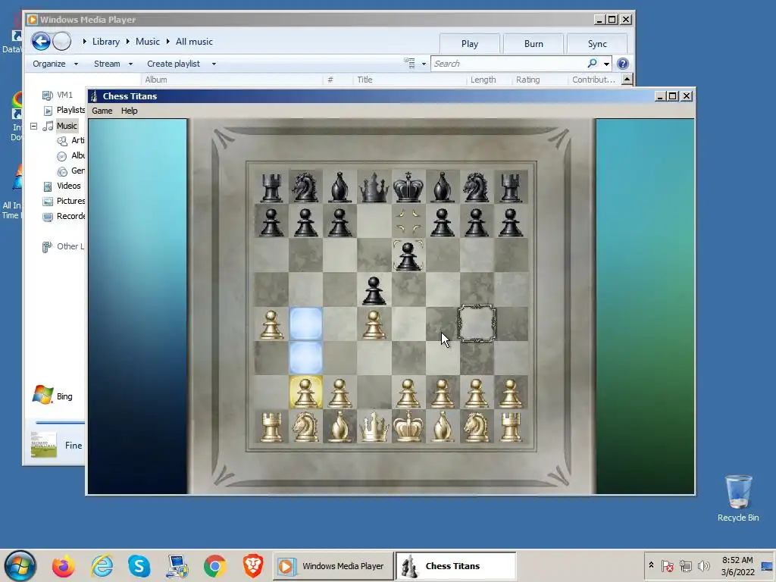Viewport: 776px width, 582px height.
Task: Click Library in the breadcrumb path
Action: click(x=106, y=42)
